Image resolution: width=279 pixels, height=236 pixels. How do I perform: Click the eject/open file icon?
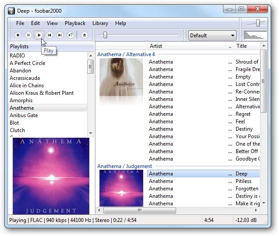pos(85,35)
